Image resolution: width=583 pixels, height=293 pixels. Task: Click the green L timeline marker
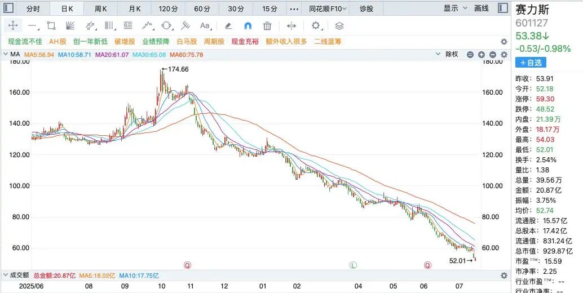[x=353, y=265]
